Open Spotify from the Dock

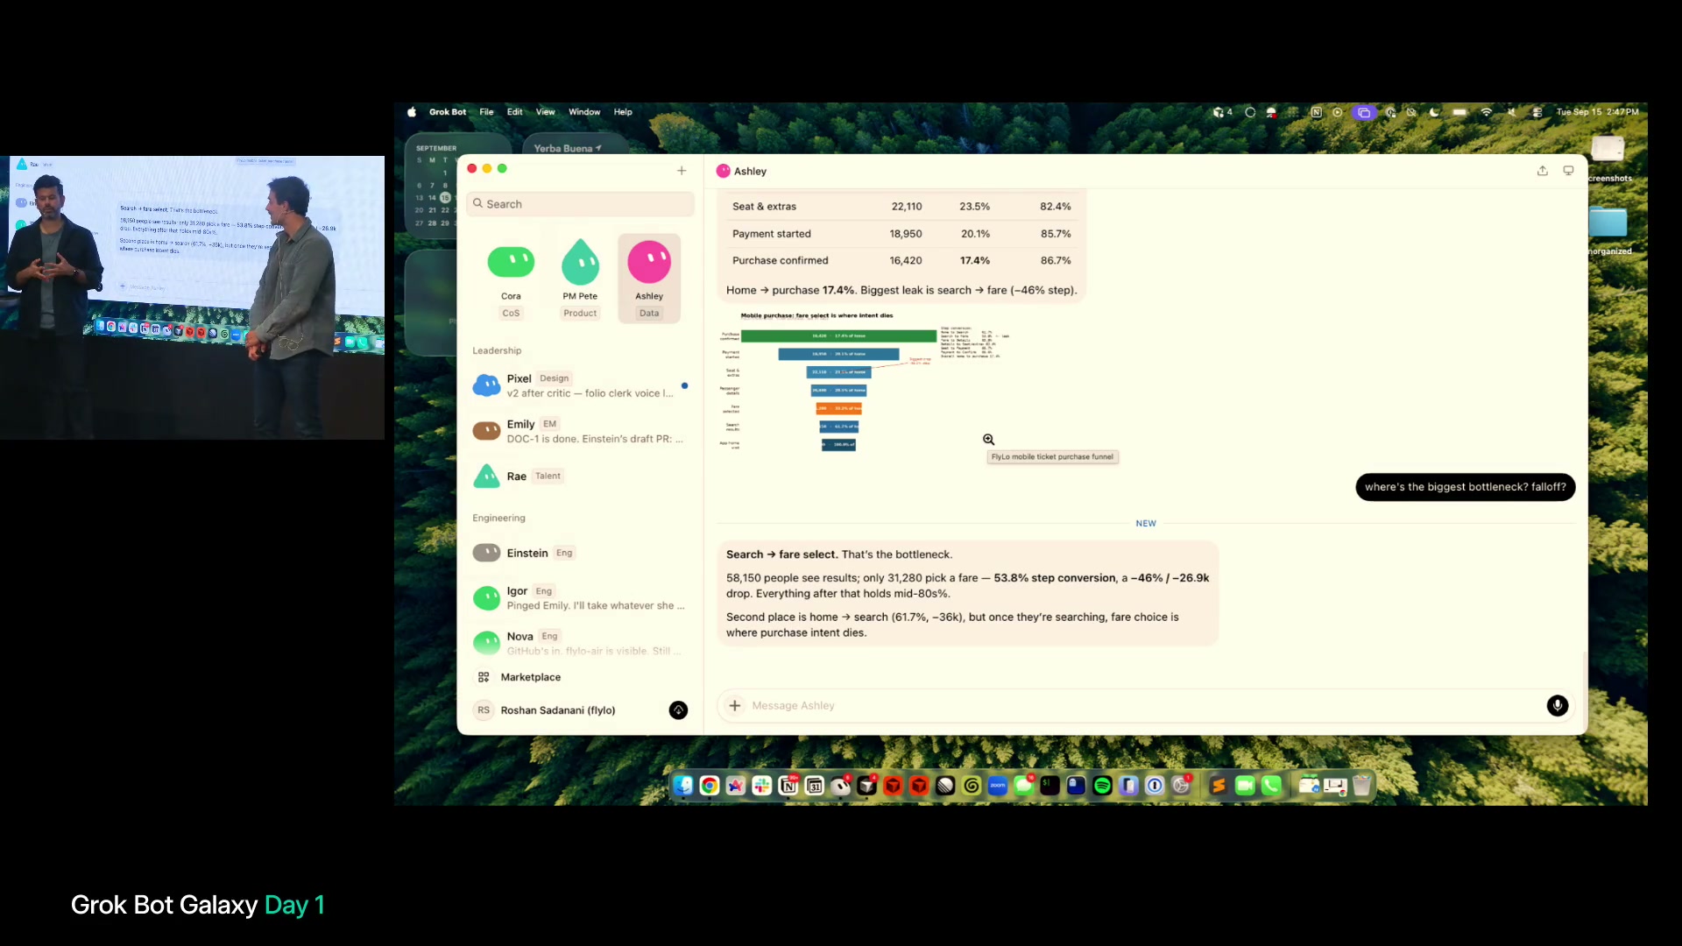pos(1103,786)
